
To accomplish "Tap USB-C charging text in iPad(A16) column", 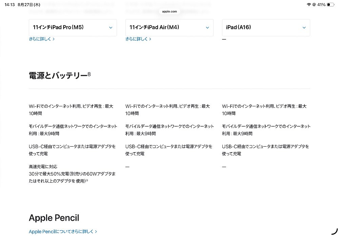I will point(265,150).
